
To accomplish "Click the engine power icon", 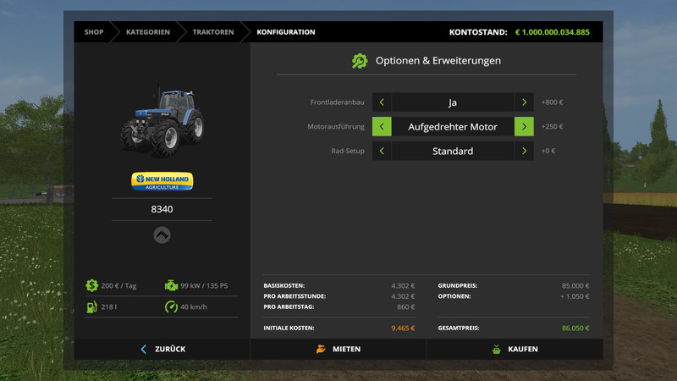I will tap(171, 285).
